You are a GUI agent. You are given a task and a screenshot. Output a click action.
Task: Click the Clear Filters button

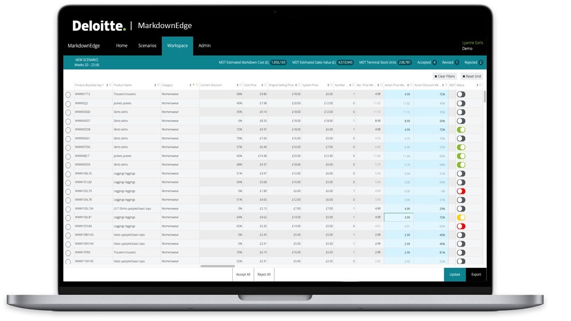coord(445,76)
